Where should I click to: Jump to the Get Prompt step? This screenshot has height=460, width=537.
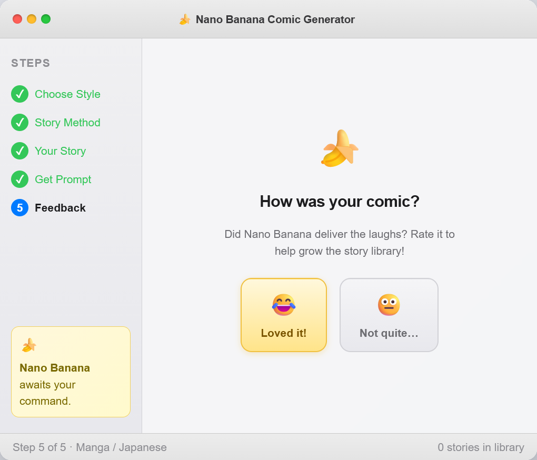pyautogui.click(x=63, y=179)
